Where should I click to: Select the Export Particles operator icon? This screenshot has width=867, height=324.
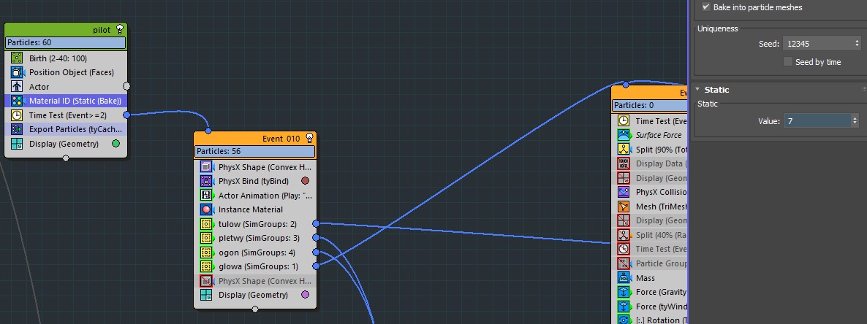pos(17,129)
